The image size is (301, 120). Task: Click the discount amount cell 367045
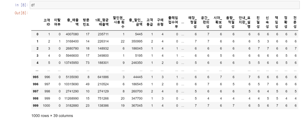[x=137, y=106]
